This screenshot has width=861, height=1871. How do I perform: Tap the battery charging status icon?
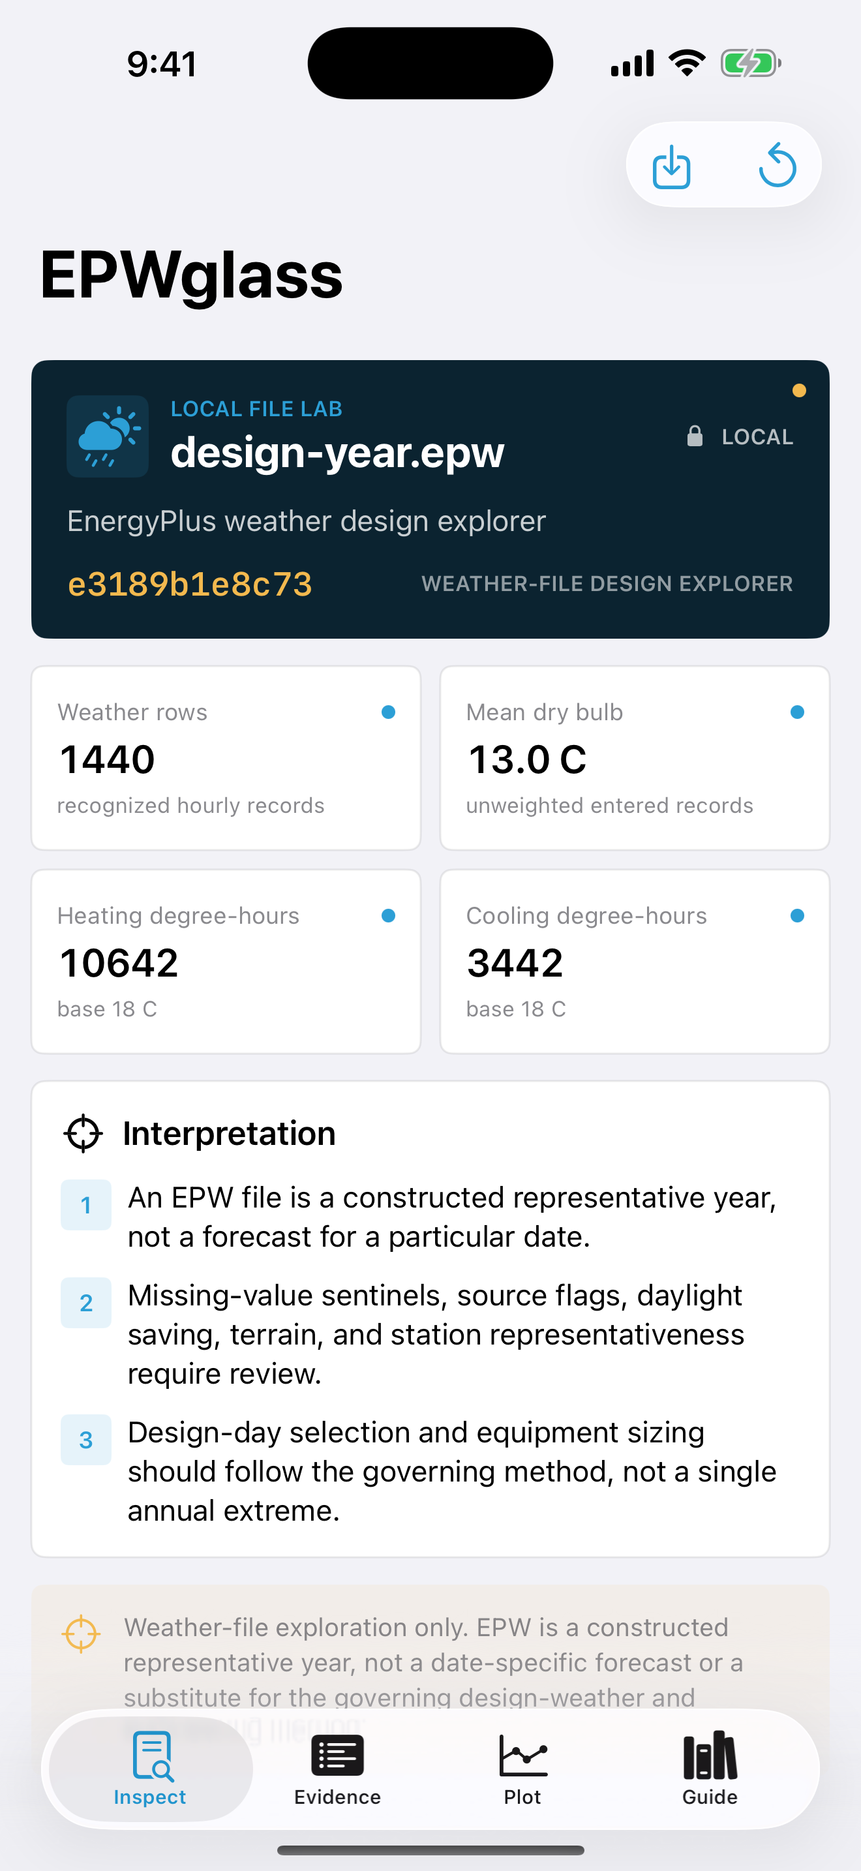(751, 63)
